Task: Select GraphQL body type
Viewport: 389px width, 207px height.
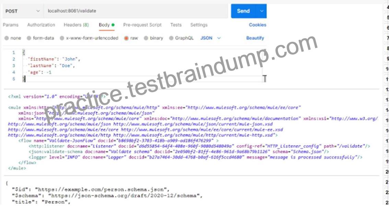Action: [x=181, y=38]
